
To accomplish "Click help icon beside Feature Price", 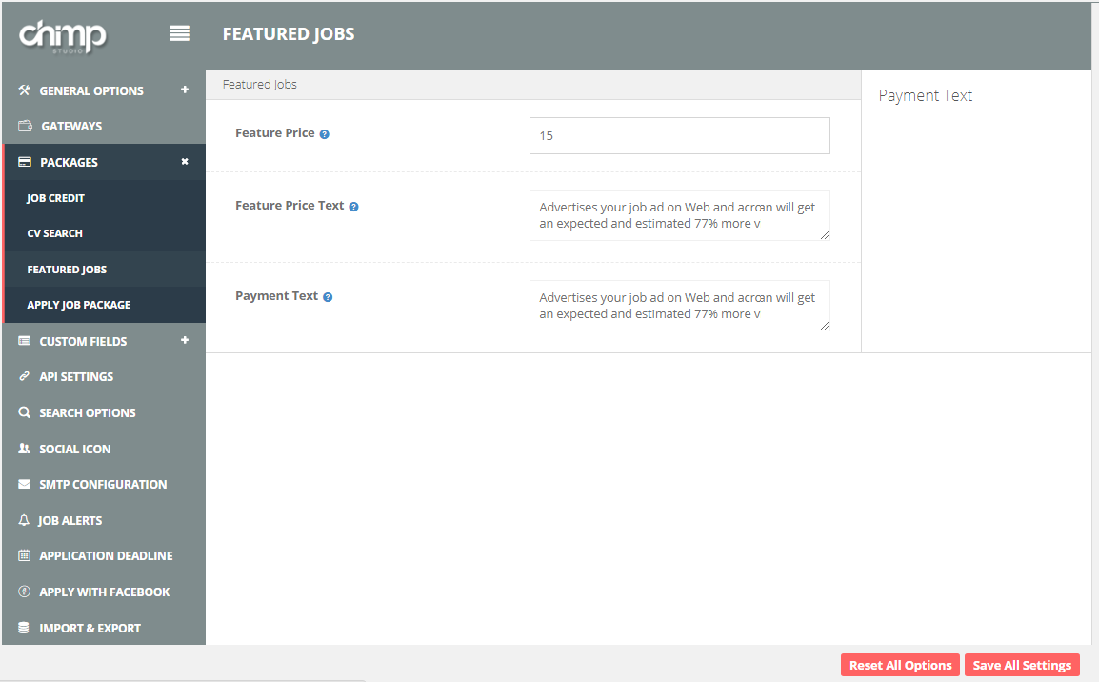I will point(325,134).
